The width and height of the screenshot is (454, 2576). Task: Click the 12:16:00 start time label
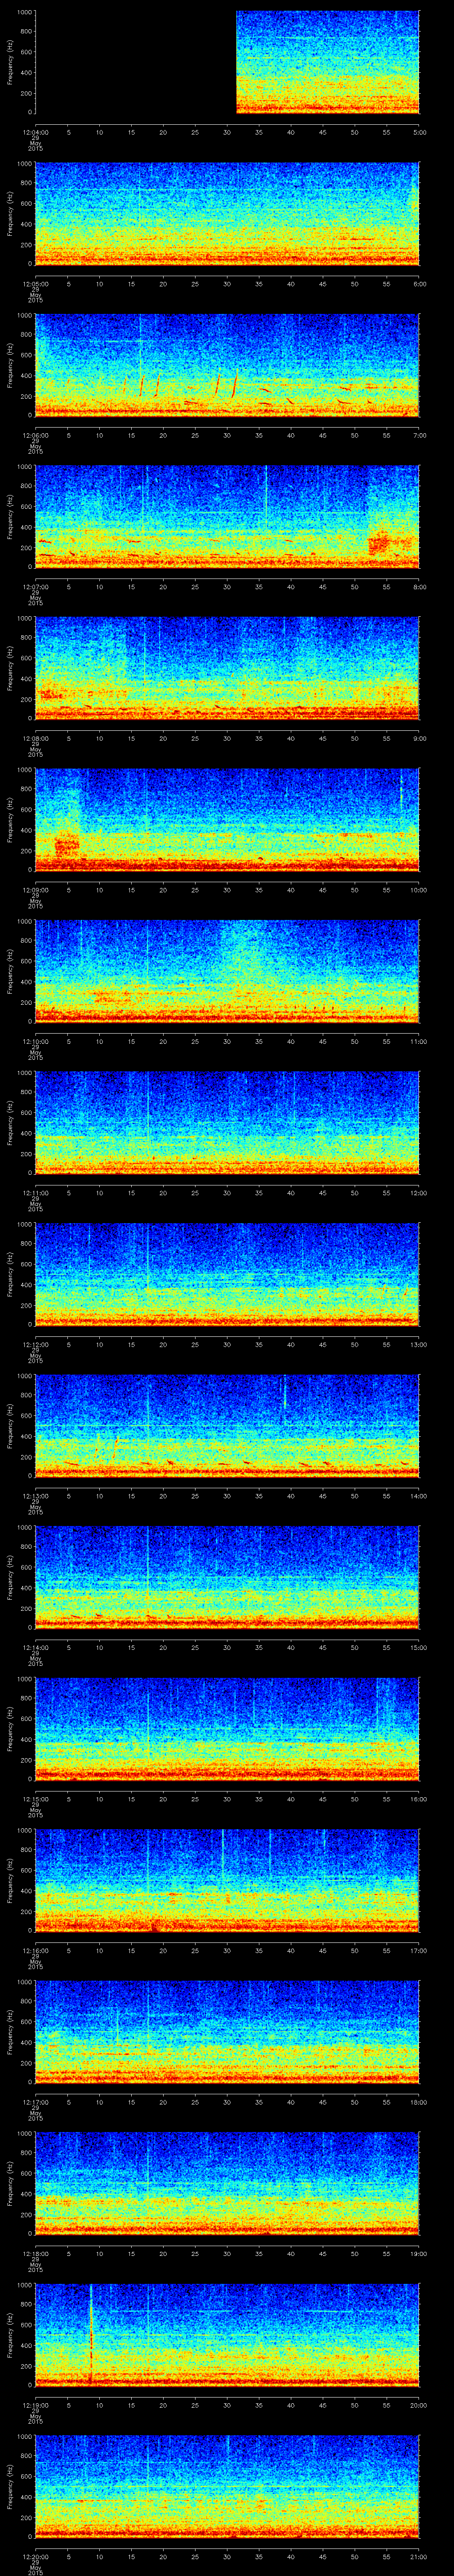pos(35,1950)
